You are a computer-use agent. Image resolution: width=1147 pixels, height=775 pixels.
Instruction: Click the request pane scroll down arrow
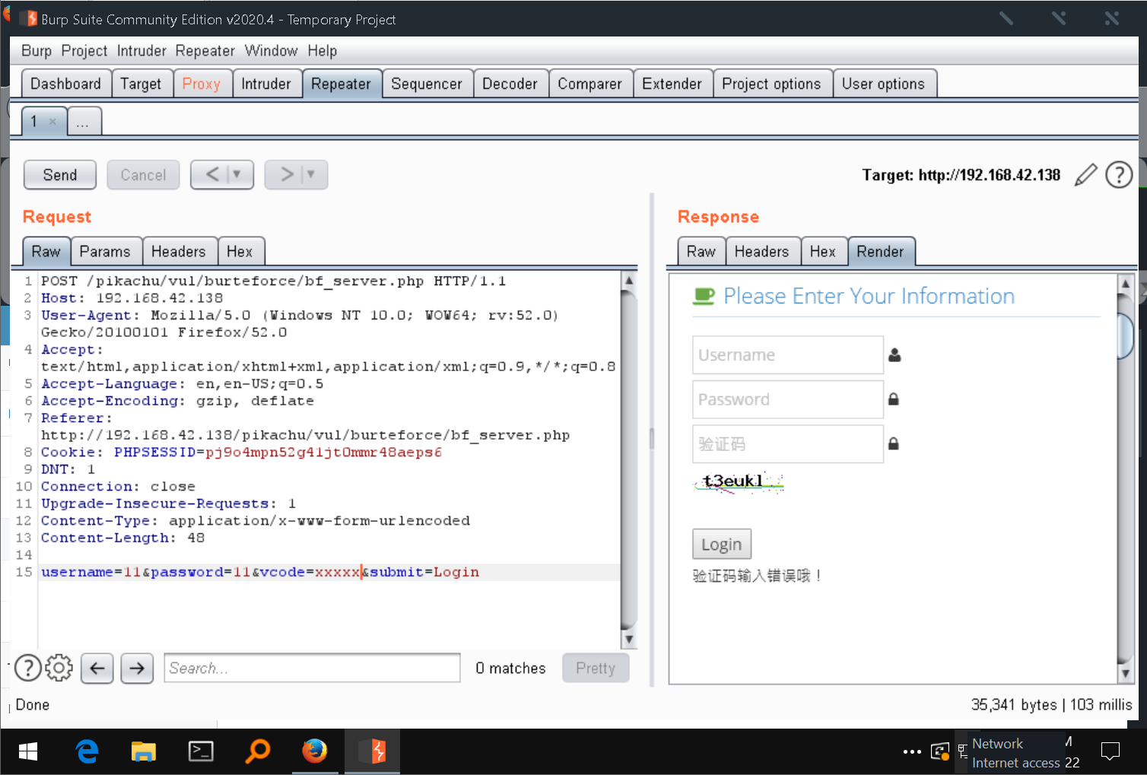pos(628,639)
